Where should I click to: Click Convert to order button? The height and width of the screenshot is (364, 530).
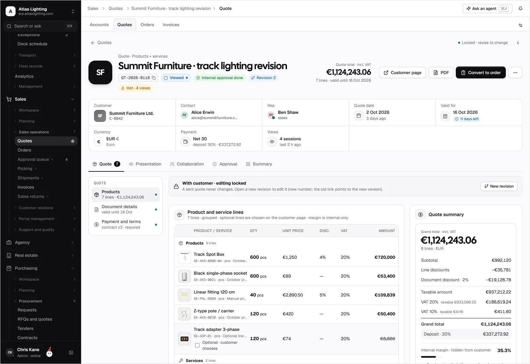click(x=481, y=72)
